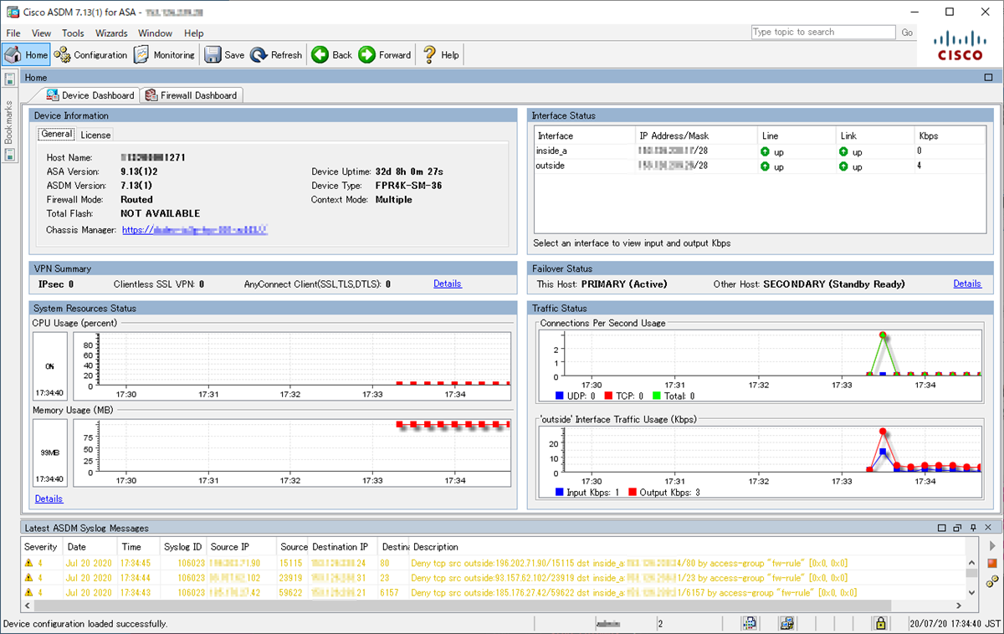1004x634 pixels.
Task: Click the status bar device connection icon
Action: pyautogui.click(x=750, y=623)
